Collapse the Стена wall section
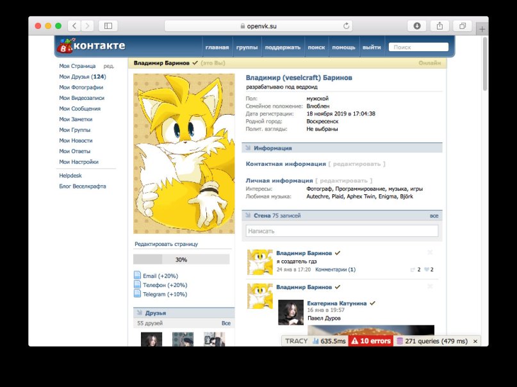This screenshot has height=387, width=517. click(247, 216)
